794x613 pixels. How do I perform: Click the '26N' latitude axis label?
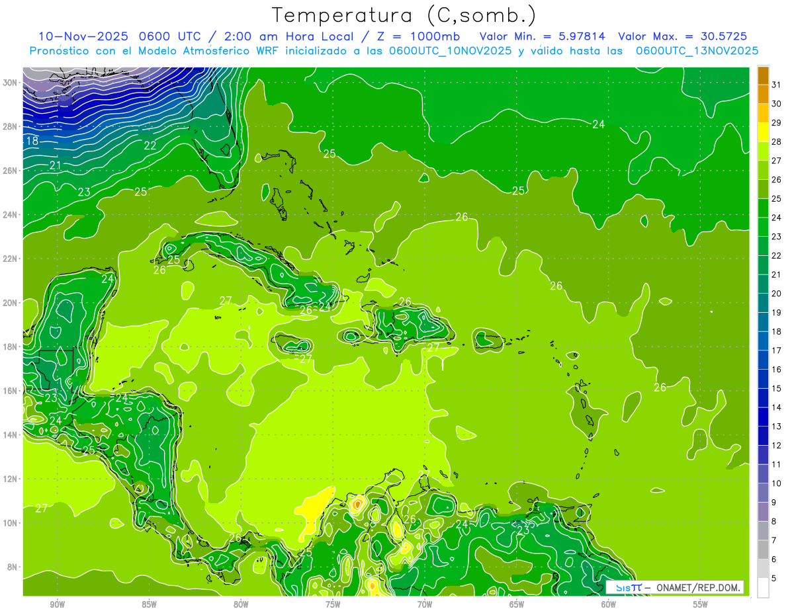(x=11, y=171)
